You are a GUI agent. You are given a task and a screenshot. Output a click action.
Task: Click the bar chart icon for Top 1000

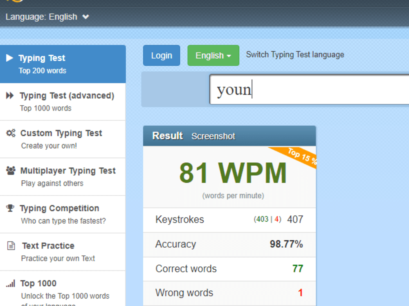click(x=11, y=283)
